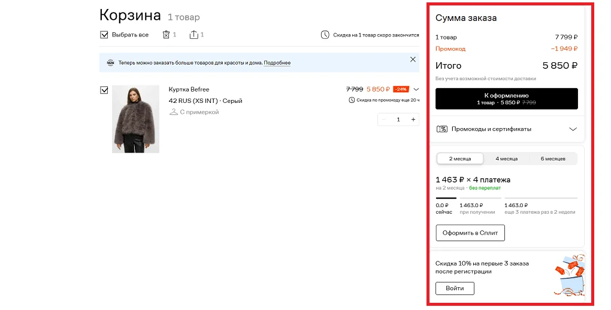The image size is (611, 310).
Task: Click the share upload icon in cart header
Action: point(193,35)
